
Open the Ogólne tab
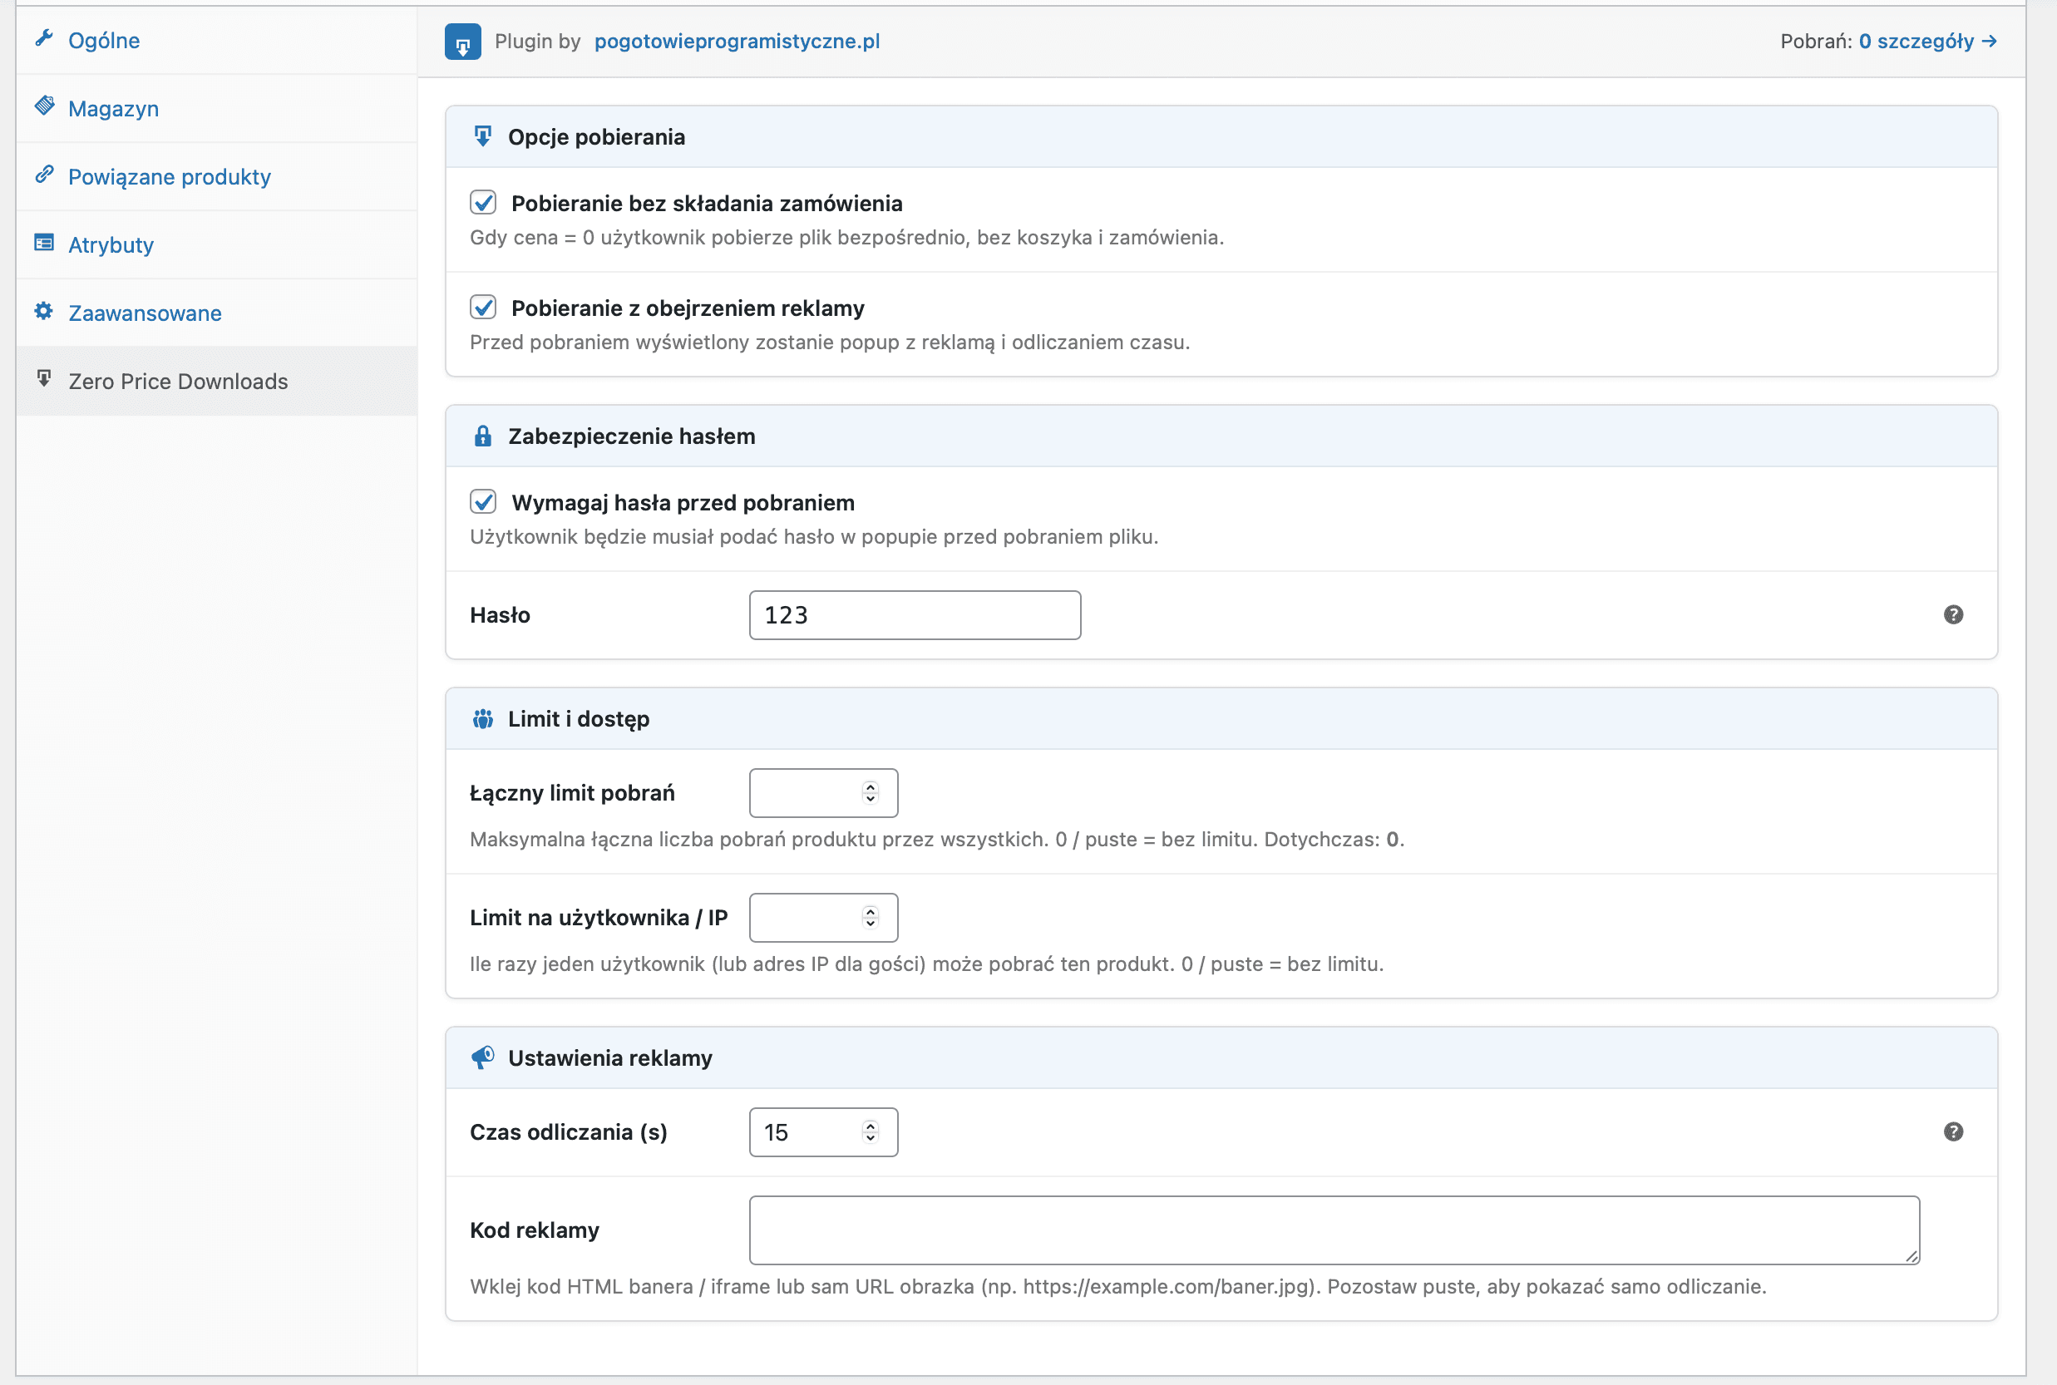(216, 40)
